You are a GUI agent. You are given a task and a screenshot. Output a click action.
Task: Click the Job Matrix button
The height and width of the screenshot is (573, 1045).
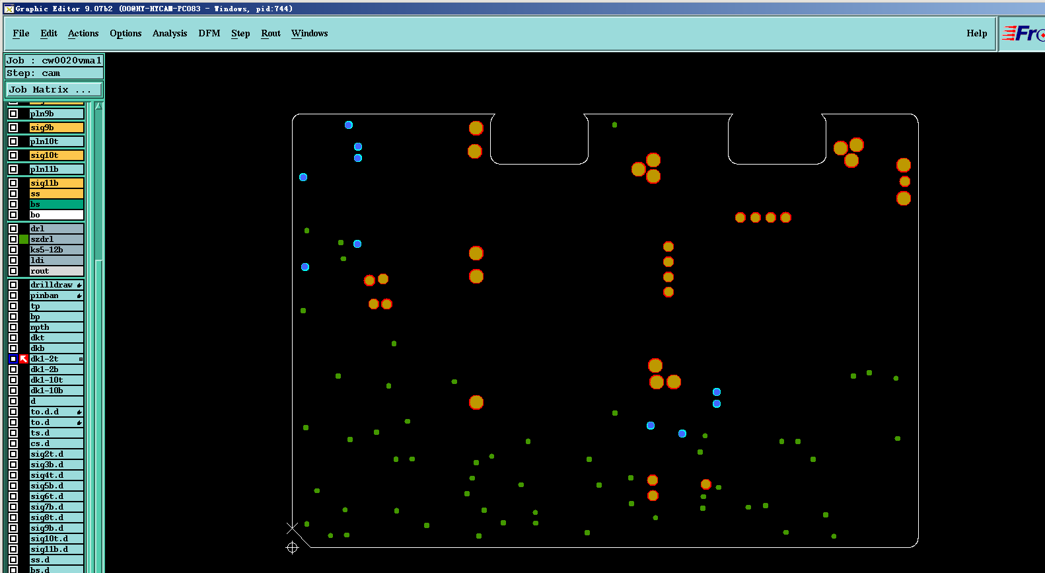(54, 89)
